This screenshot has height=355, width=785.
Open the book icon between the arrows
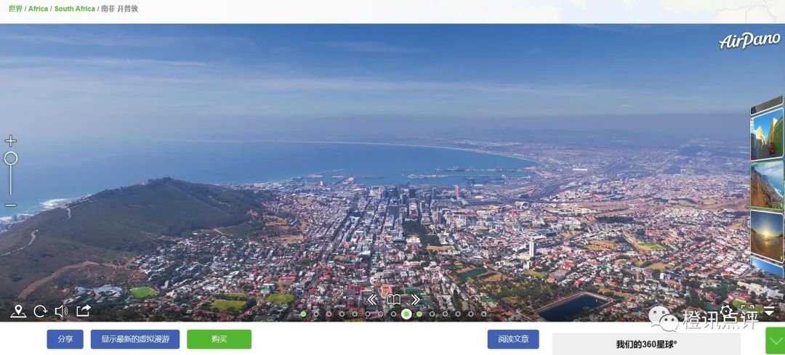[393, 300]
